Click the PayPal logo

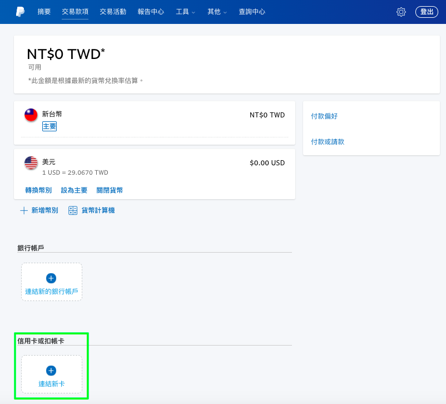tap(20, 12)
